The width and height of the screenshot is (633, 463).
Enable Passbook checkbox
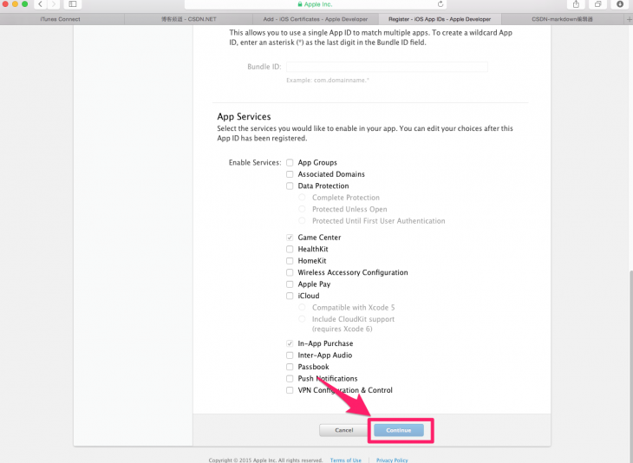[290, 367]
